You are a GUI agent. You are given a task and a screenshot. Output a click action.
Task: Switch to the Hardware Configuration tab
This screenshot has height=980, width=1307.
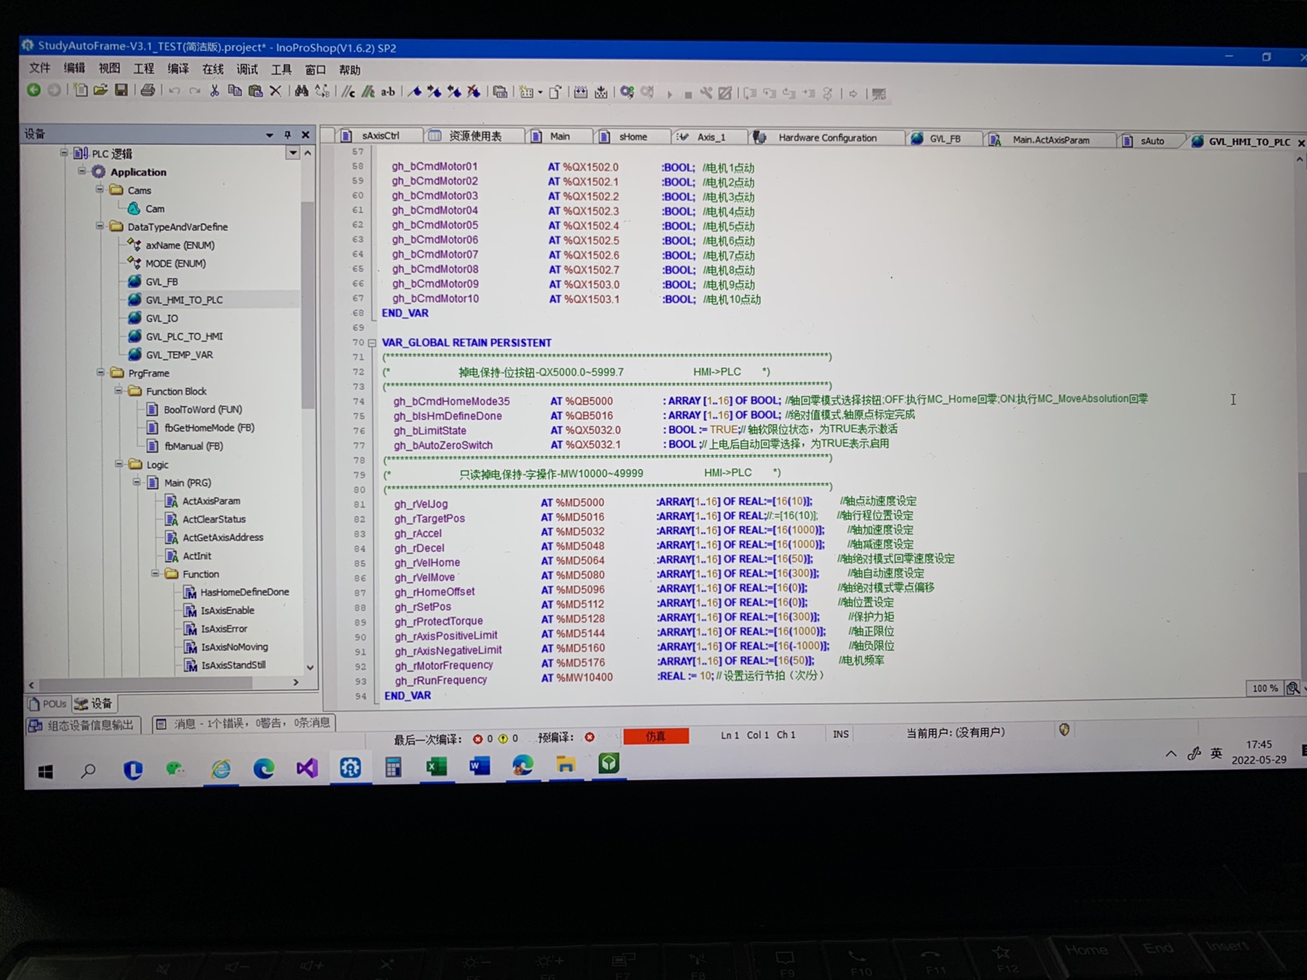pyautogui.click(x=826, y=138)
